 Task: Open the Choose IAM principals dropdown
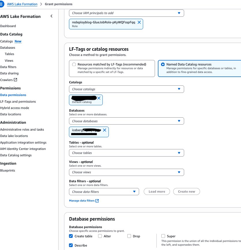(x=126, y=13)
